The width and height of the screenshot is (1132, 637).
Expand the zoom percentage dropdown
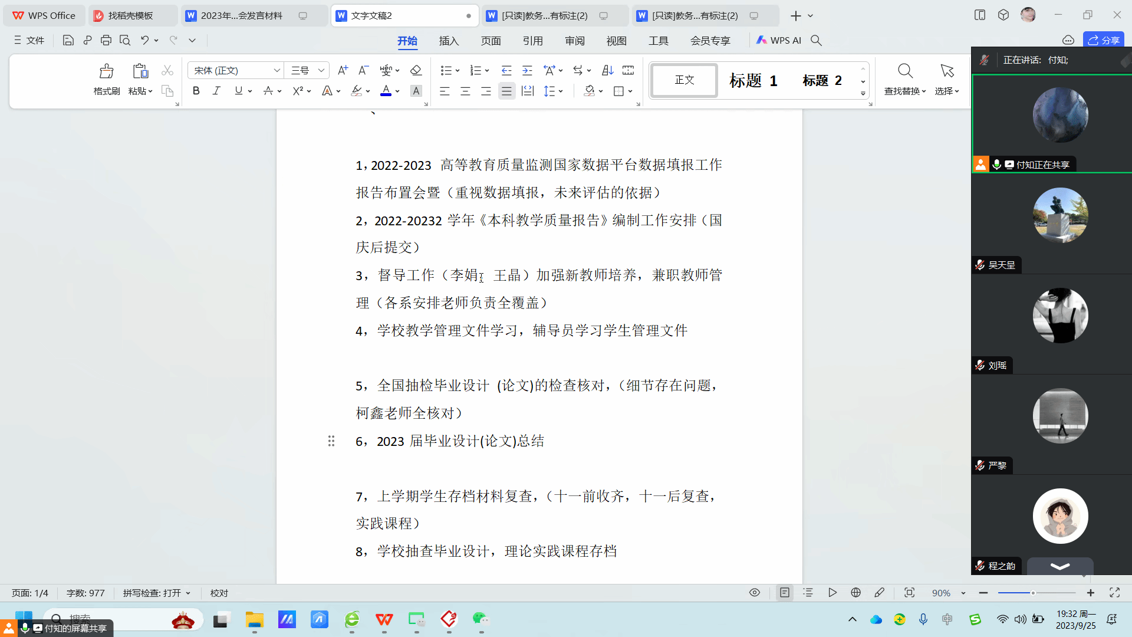click(x=963, y=593)
